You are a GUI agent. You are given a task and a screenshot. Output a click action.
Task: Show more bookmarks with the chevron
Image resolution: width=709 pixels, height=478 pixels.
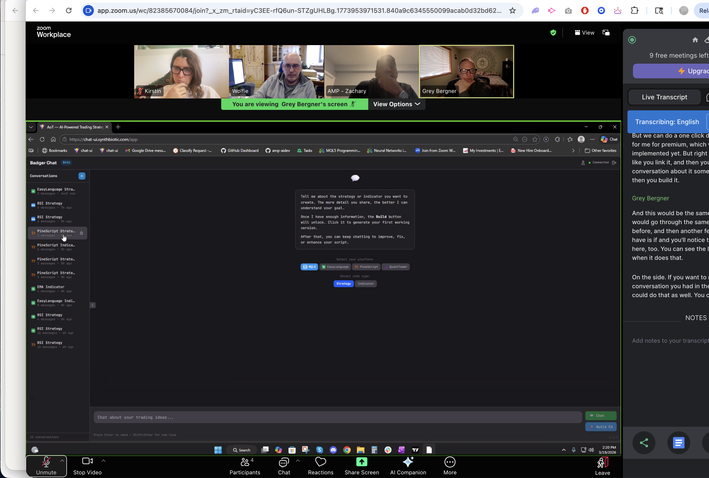pyautogui.click(x=573, y=151)
